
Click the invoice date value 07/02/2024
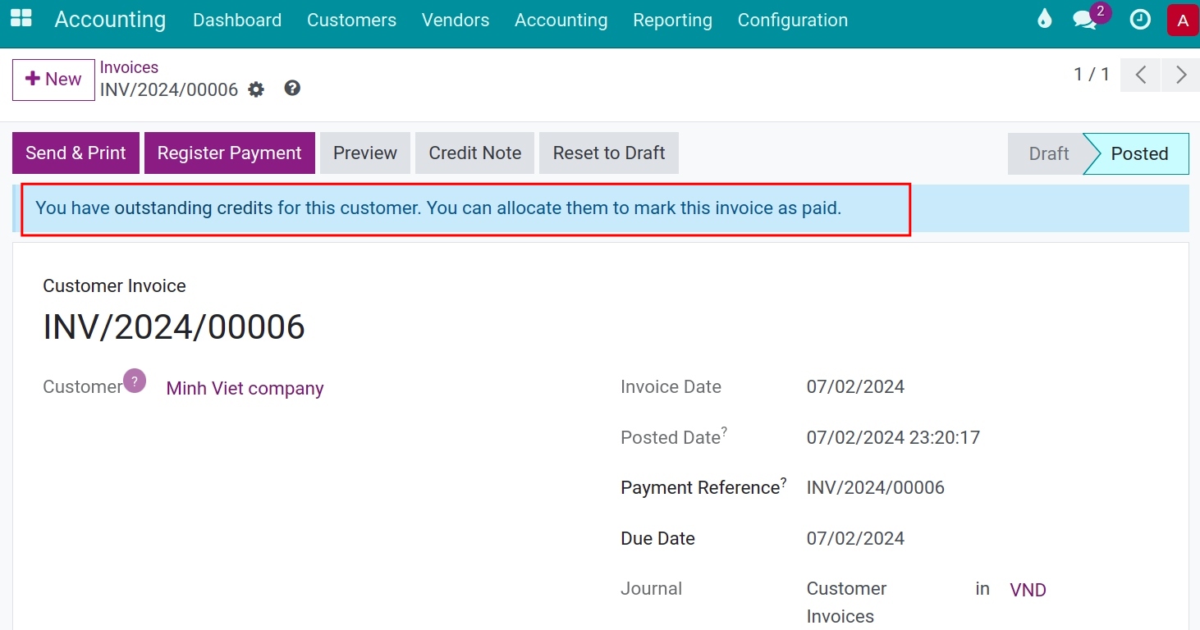(x=855, y=387)
